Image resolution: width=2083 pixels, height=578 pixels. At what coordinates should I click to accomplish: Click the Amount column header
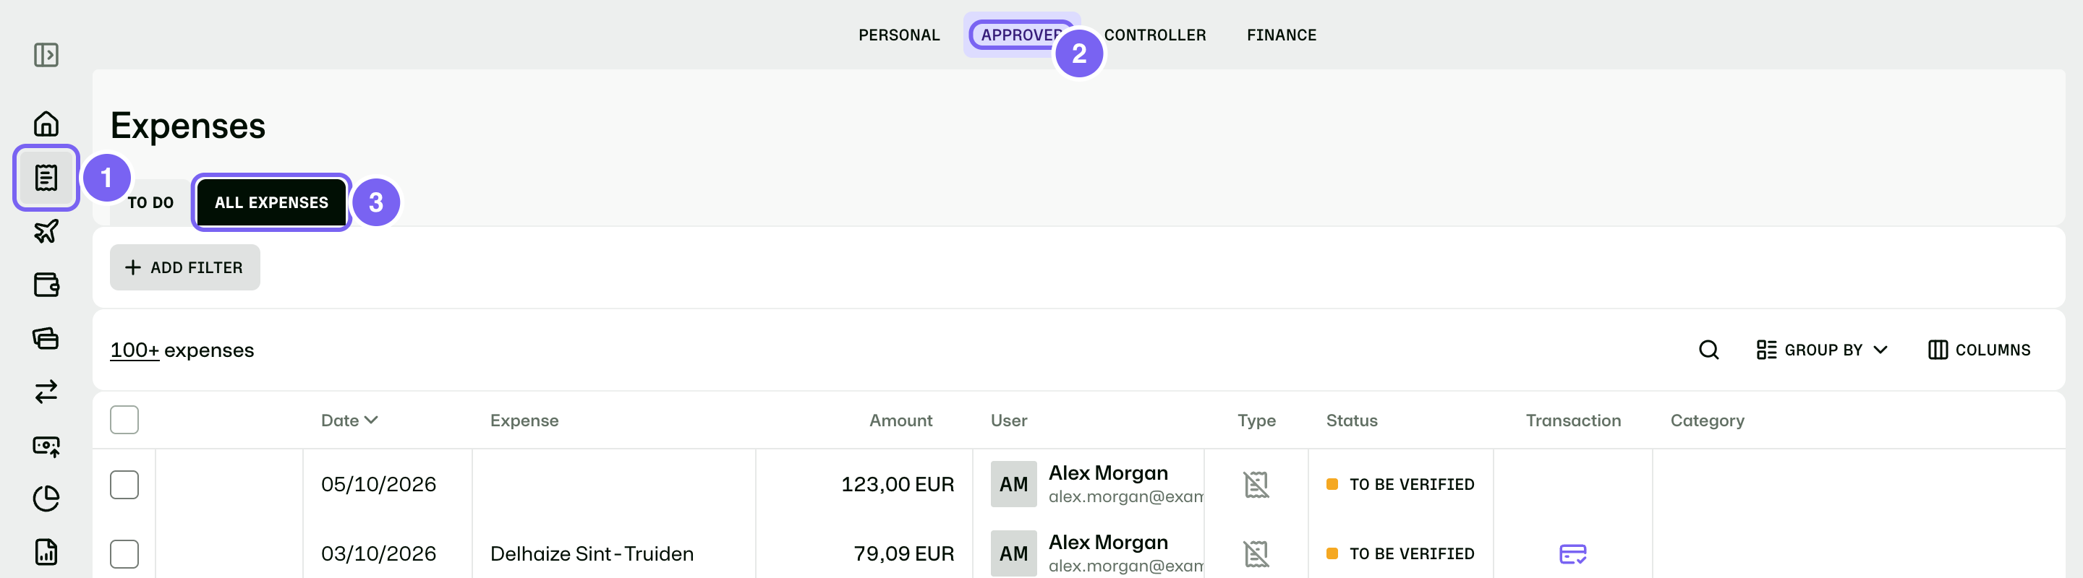[x=900, y=420]
